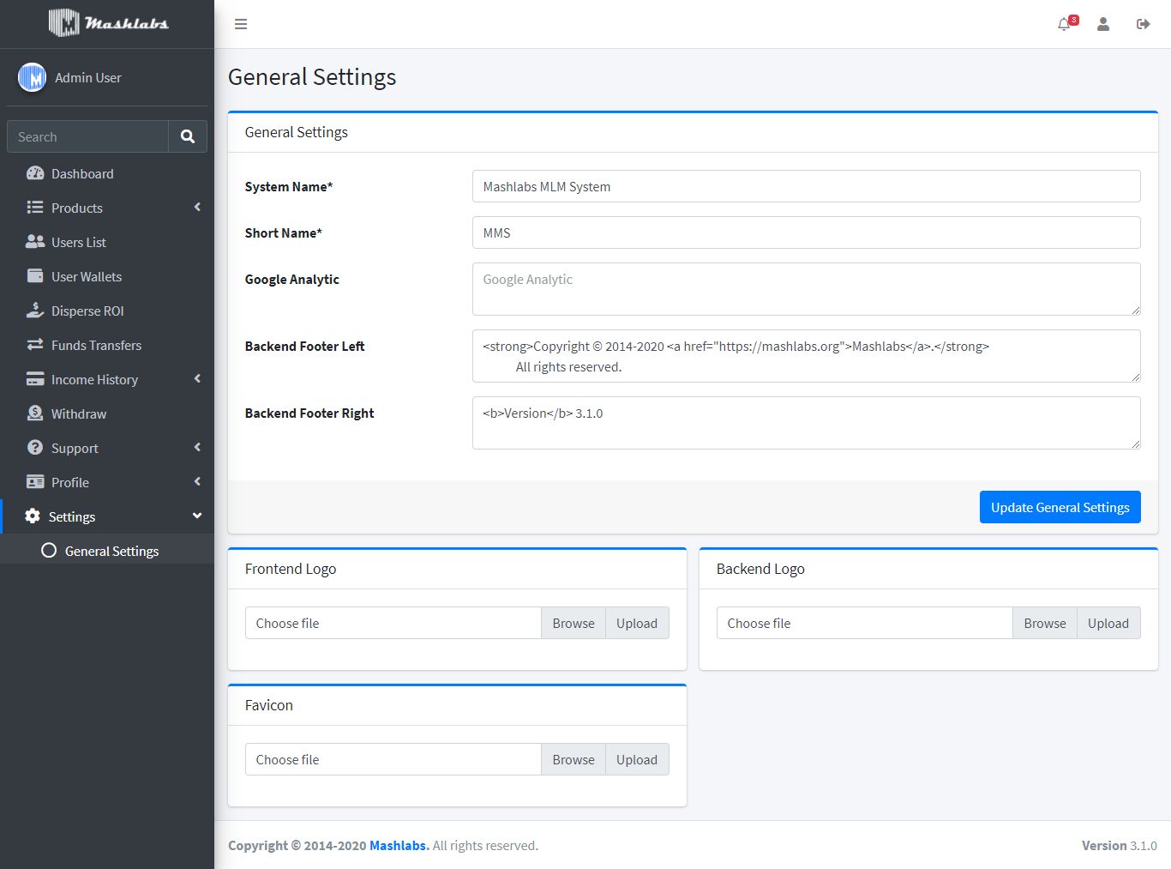Click the Dashboard gauge icon
Screen dimensions: 1171x869
pyautogui.click(x=35, y=173)
